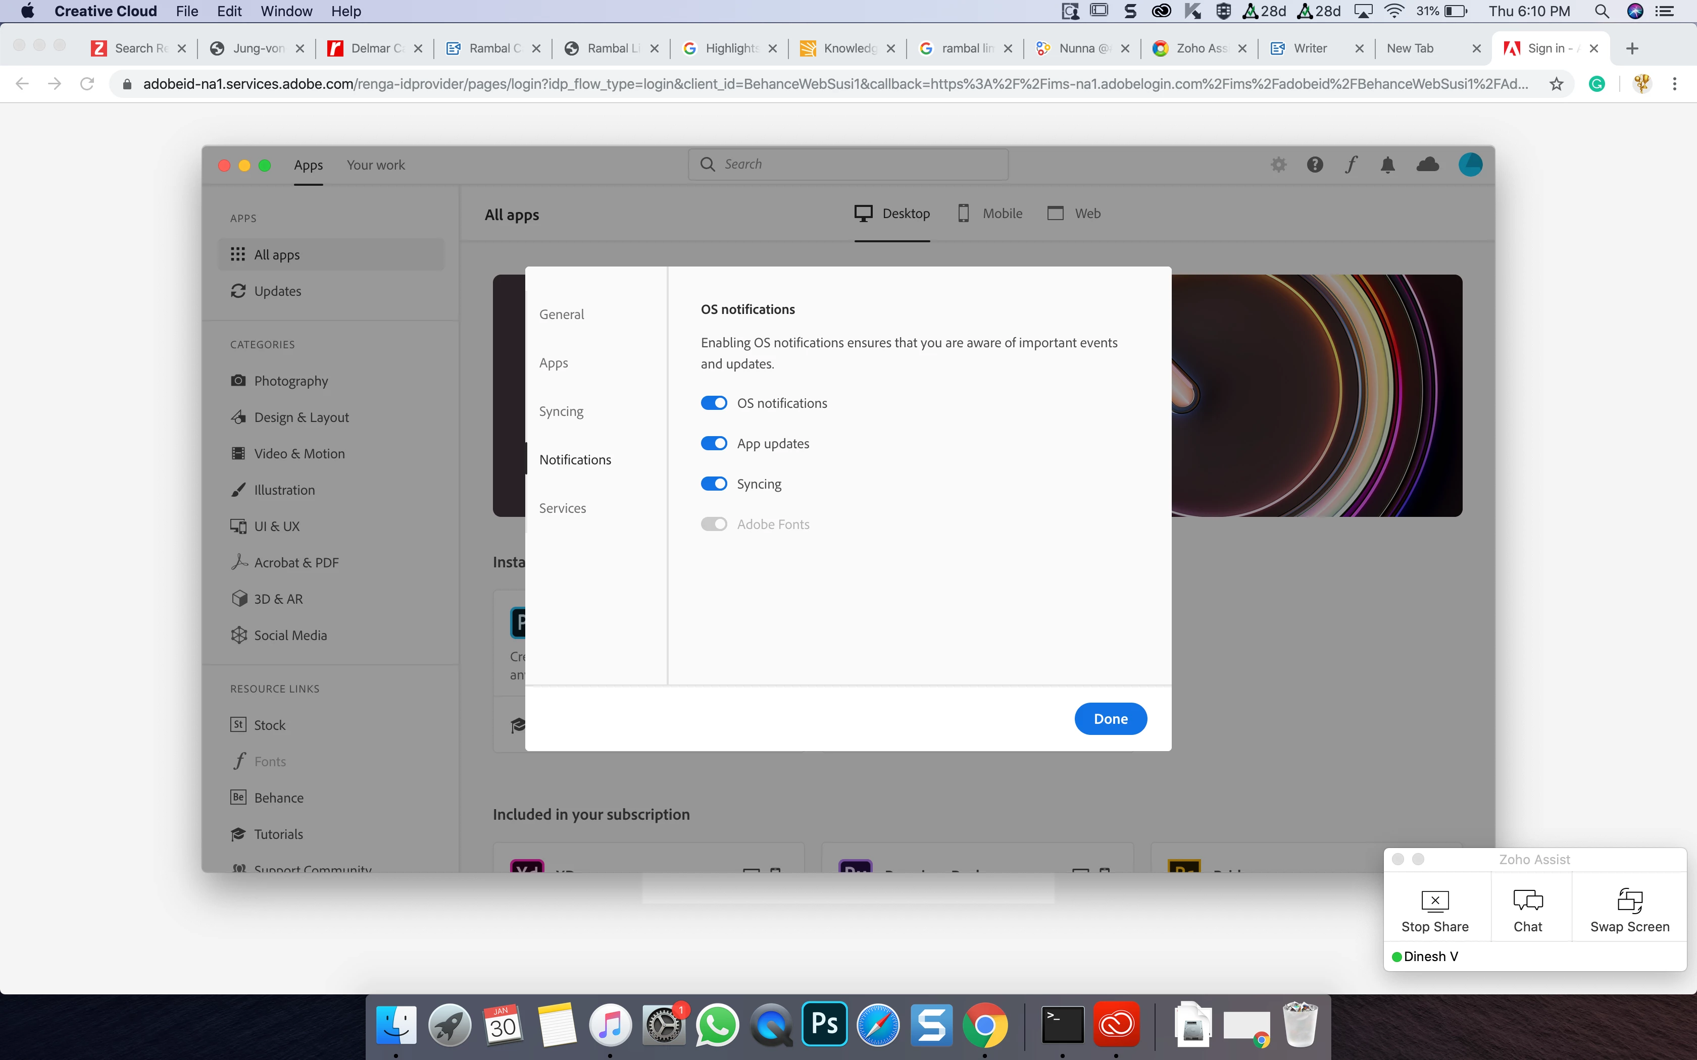Open the notifications bell icon
Screen dimensions: 1697x1060
click(1387, 165)
